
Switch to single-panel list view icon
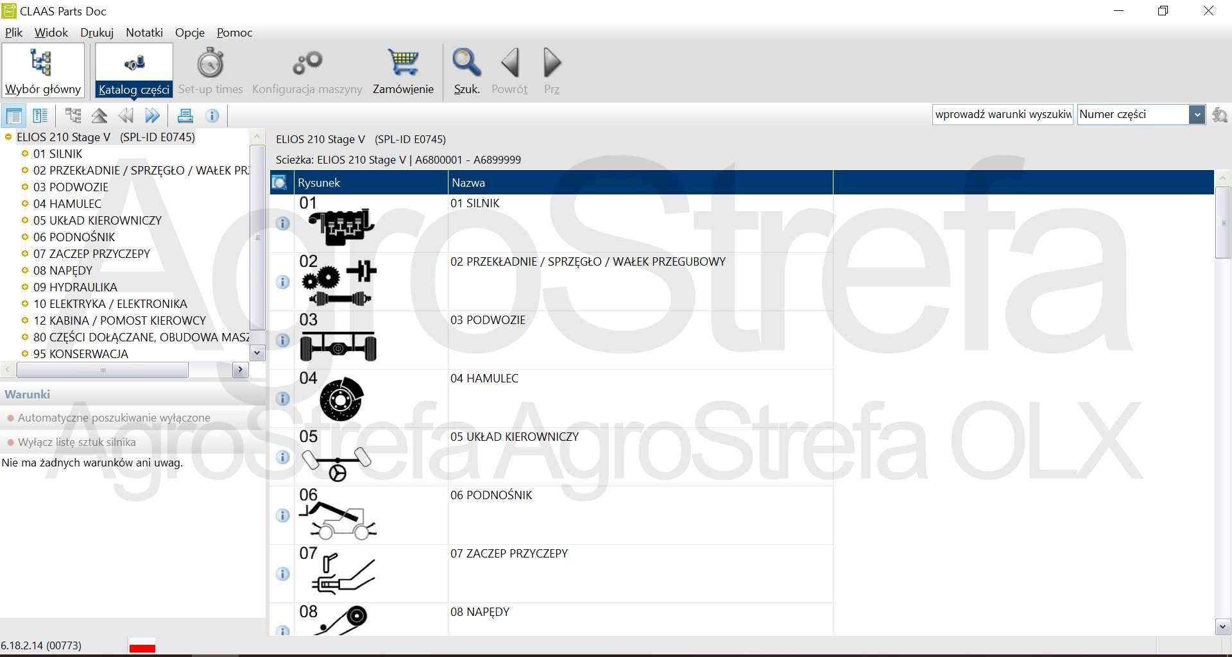(x=13, y=116)
